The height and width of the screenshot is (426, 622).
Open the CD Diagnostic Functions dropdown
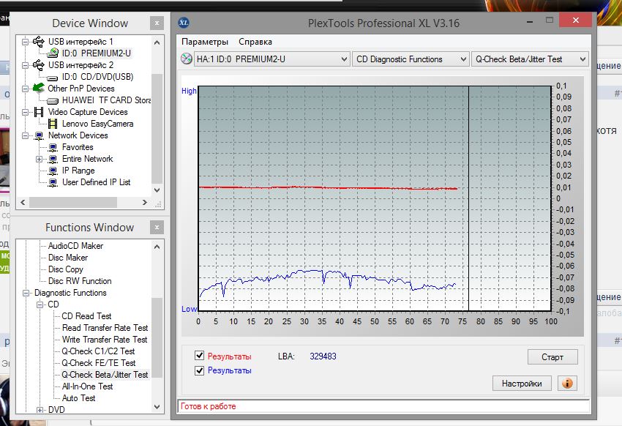click(x=411, y=59)
